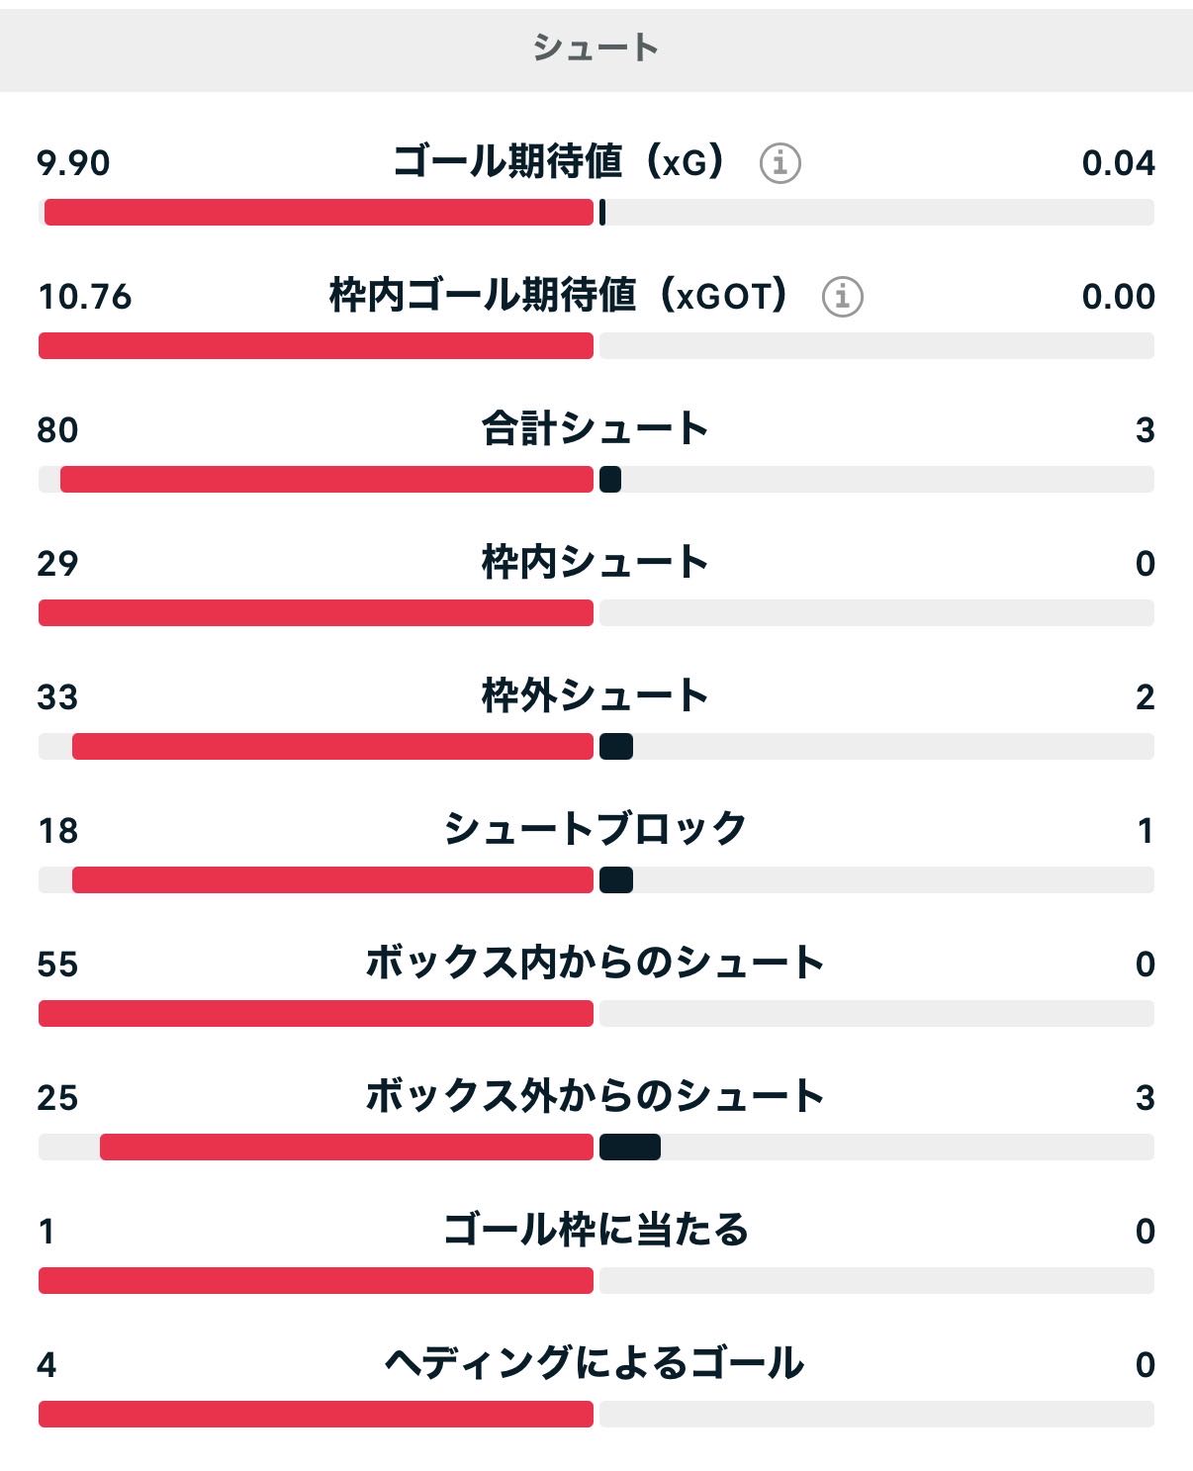This screenshot has width=1193, height=1471.
Task: Select the シュート section header
Action: [596, 47]
